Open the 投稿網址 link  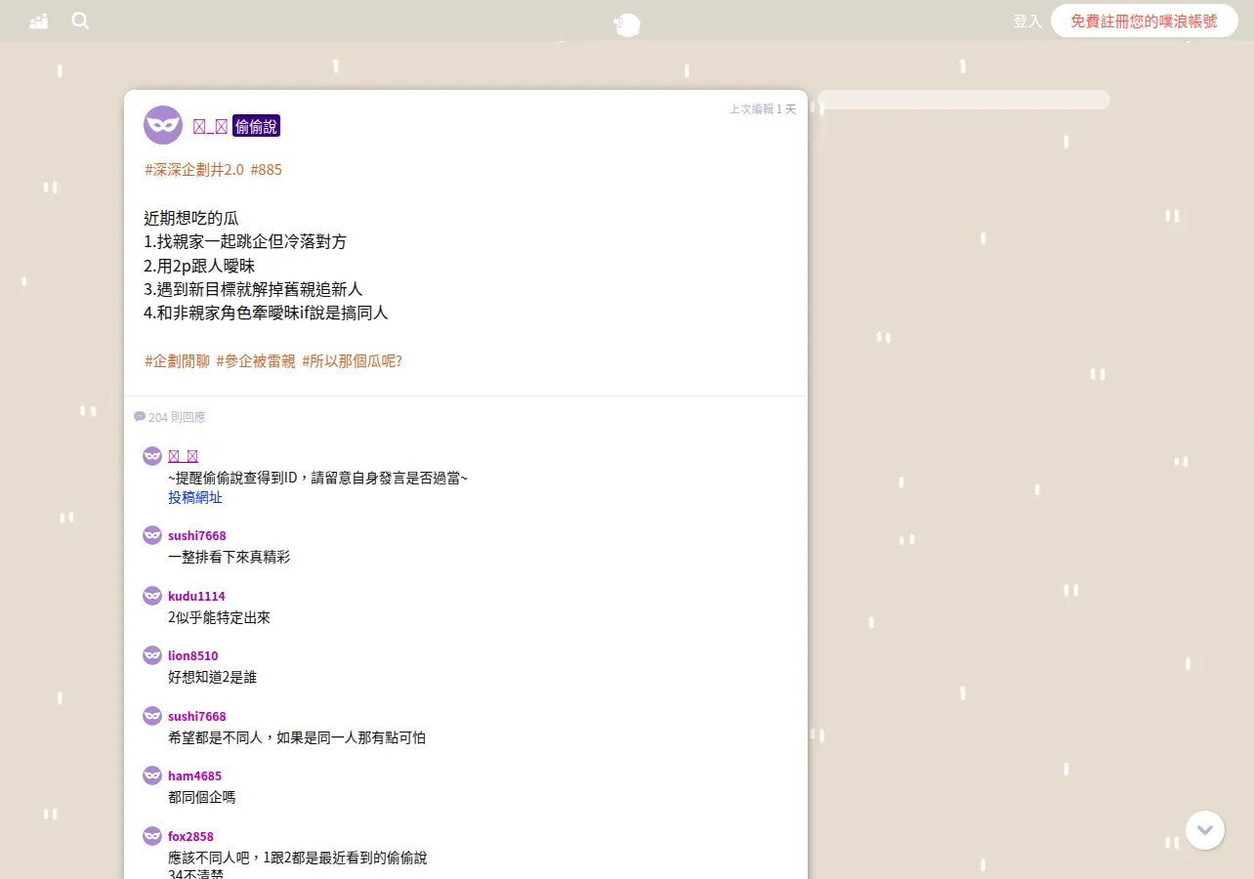point(195,497)
